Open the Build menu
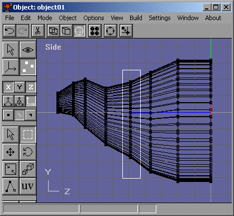 click(x=136, y=18)
